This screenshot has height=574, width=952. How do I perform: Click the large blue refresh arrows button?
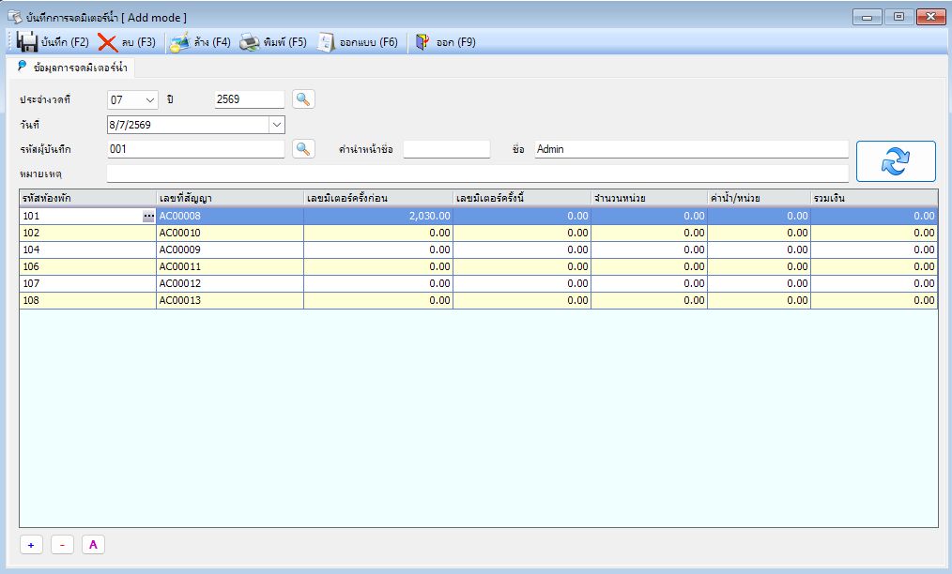(896, 161)
